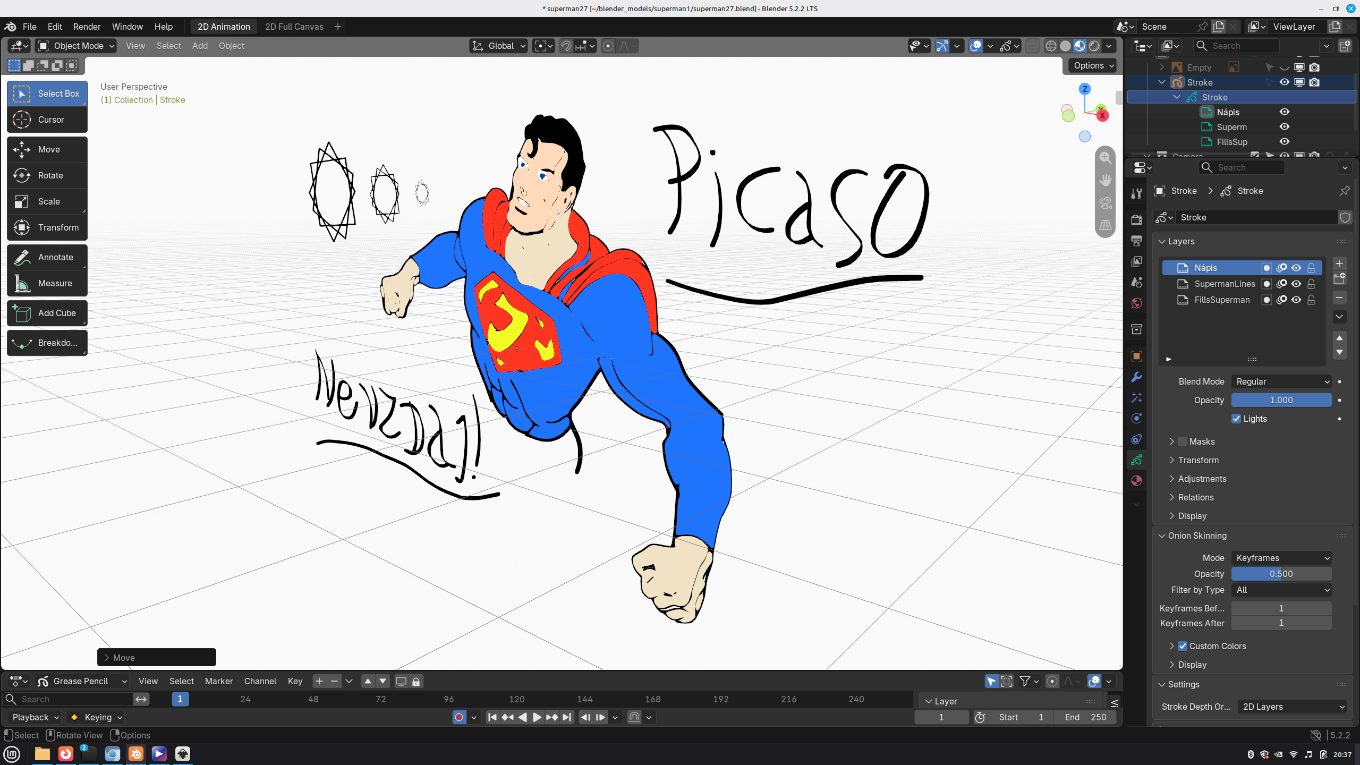Toggle camera view icon in viewport
Viewport: 1360px width, 765px height.
tap(1106, 203)
